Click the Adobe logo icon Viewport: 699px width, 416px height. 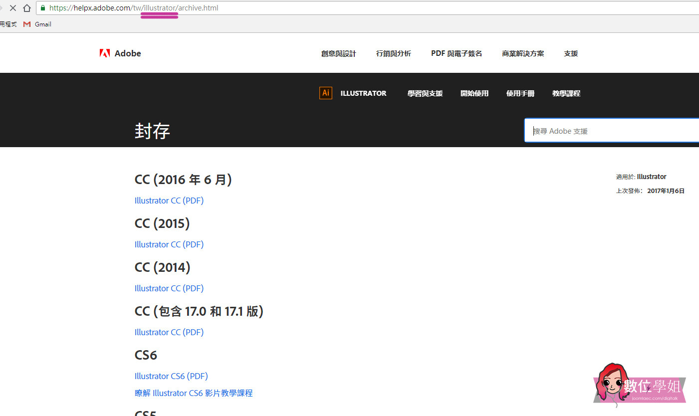(105, 53)
